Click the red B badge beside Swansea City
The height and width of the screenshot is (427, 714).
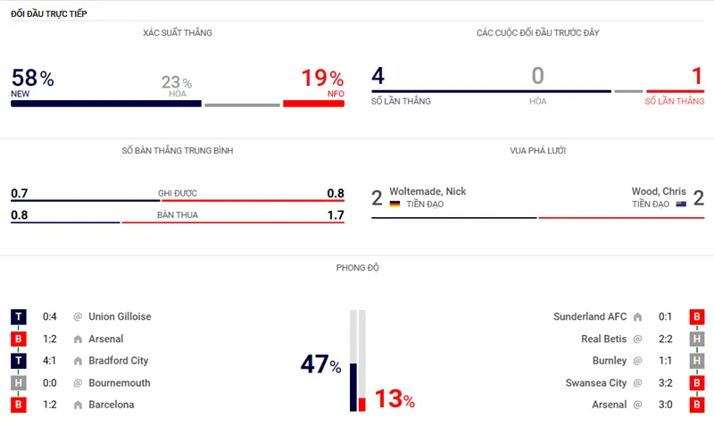pyautogui.click(x=696, y=383)
